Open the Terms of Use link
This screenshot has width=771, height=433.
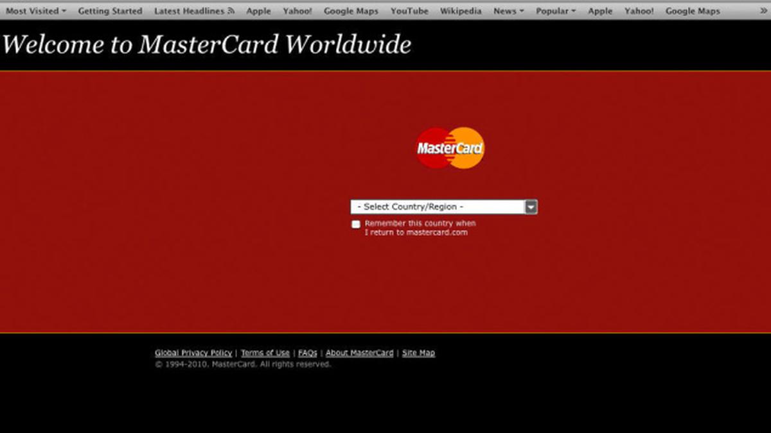coord(265,353)
